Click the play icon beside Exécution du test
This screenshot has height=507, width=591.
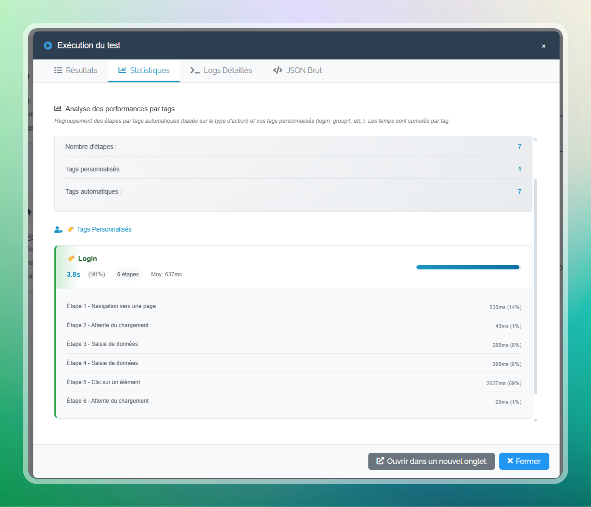(48, 46)
